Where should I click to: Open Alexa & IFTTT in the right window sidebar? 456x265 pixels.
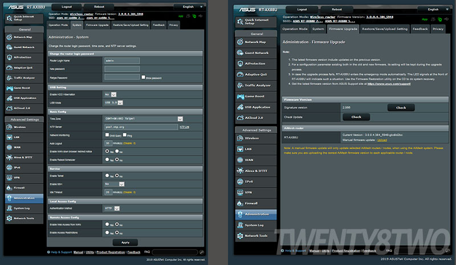tap(256, 171)
